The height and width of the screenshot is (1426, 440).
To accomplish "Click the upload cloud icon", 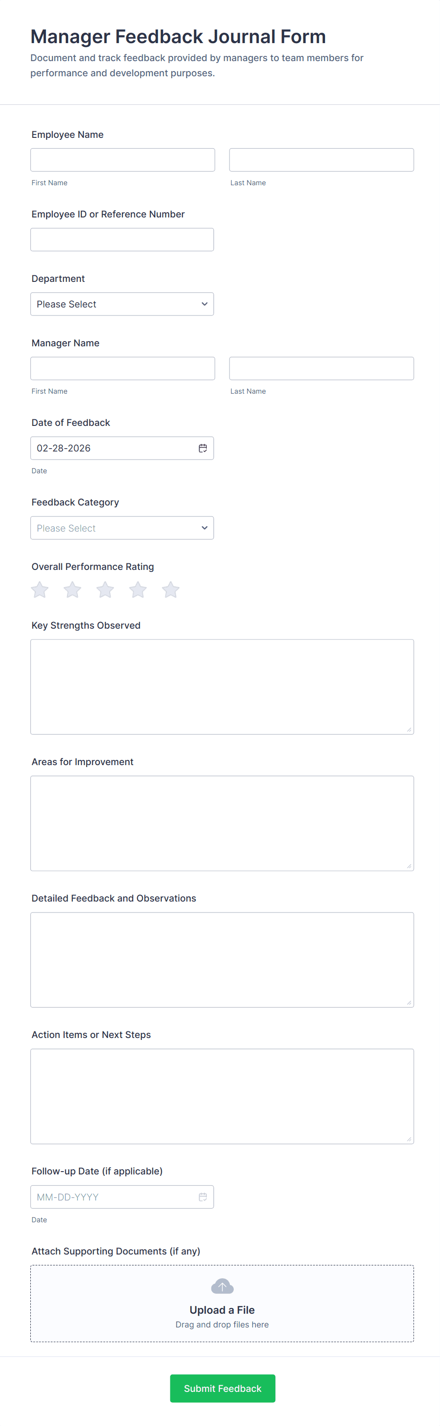I will [x=222, y=1286].
